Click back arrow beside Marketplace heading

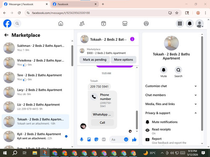[x=6, y=35]
